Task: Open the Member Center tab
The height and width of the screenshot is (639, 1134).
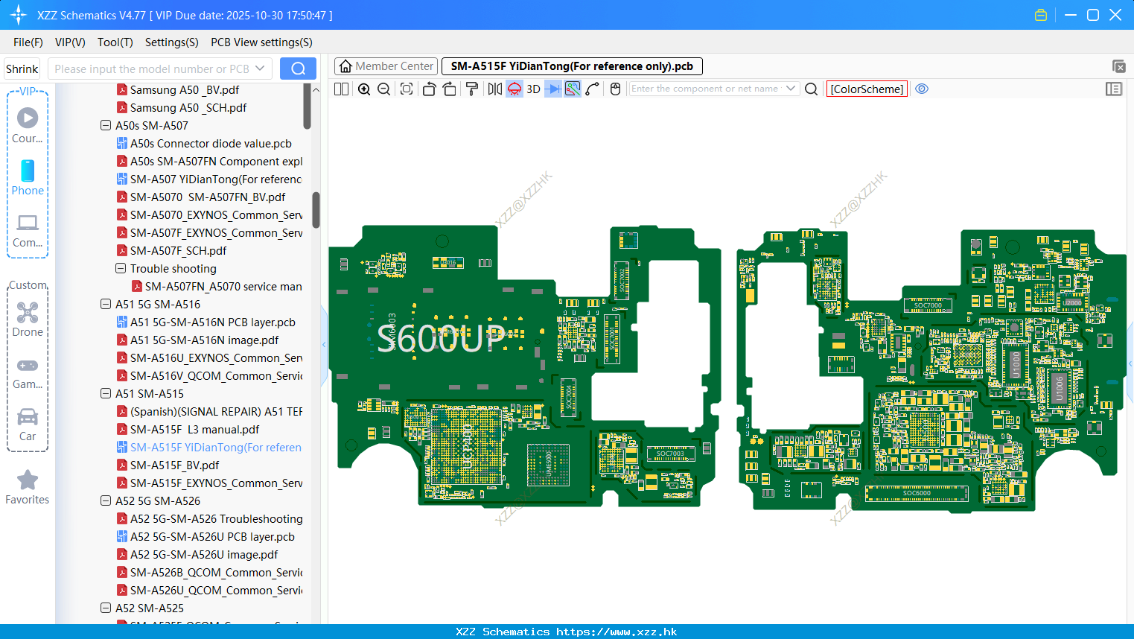Action: click(386, 66)
